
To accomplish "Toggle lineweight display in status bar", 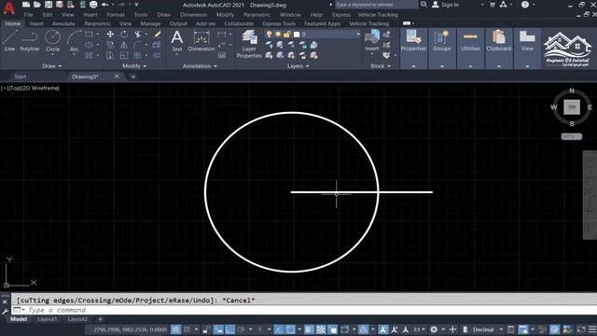I will coord(309,329).
